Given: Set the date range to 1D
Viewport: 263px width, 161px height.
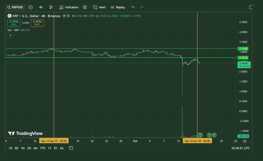Looking at the screenshot, I should [x=10, y=148].
